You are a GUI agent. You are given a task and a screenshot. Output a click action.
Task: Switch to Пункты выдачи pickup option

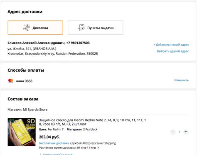tap(95, 27)
